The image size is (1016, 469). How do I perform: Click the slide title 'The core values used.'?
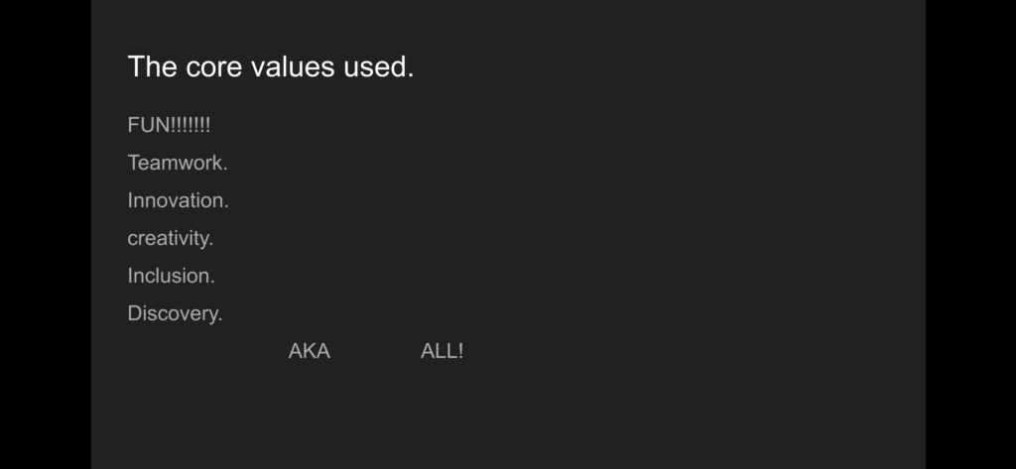(271, 66)
